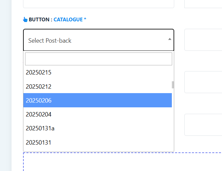Screen dimensions: 222x171
Task: Pick the 20250204 entry
Action: point(98,114)
